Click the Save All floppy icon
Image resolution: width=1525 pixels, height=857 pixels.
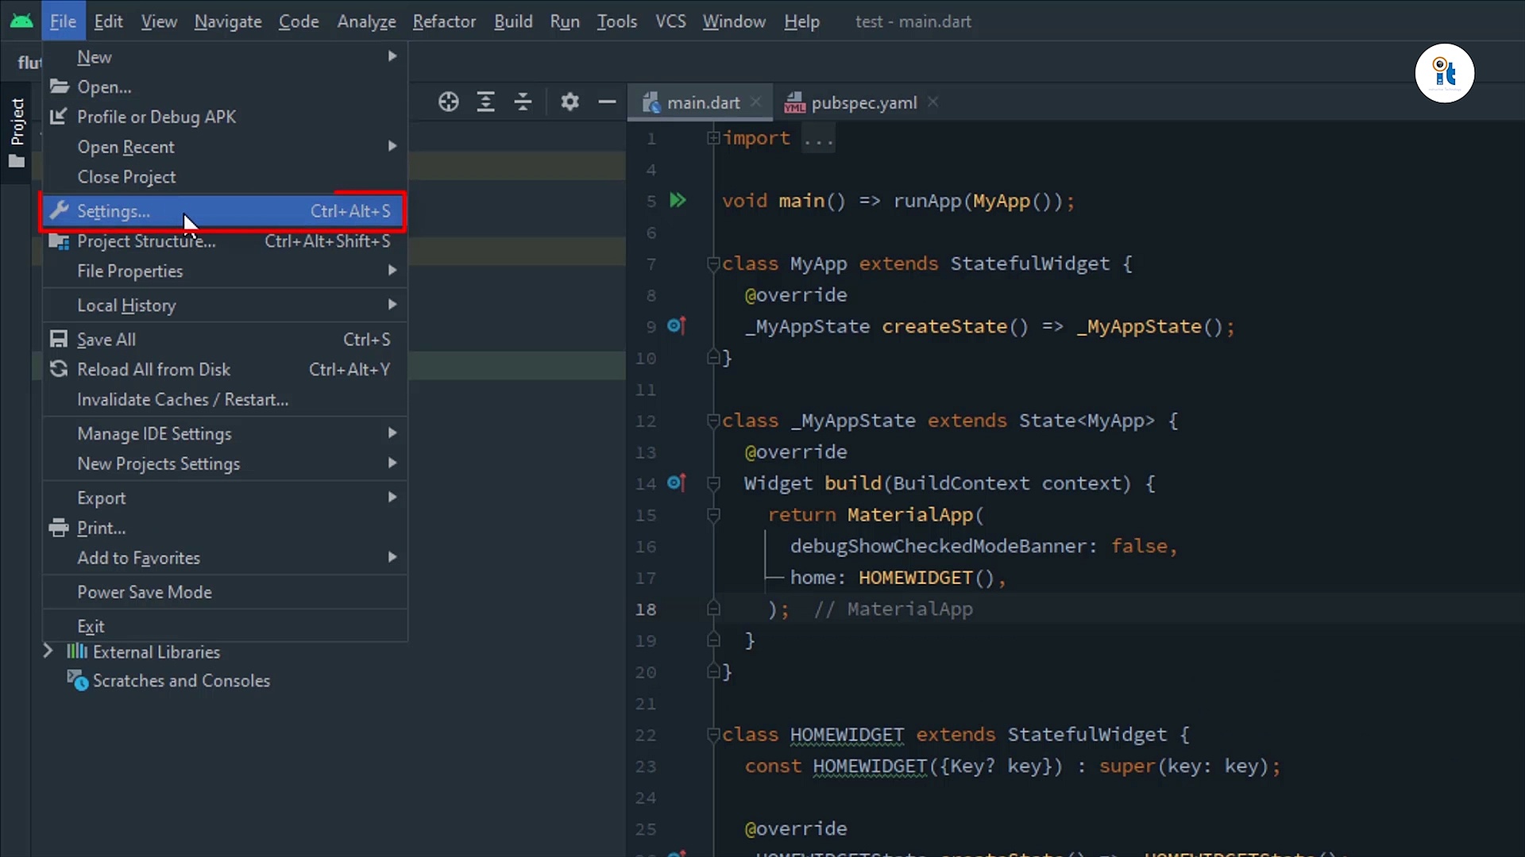click(x=59, y=339)
